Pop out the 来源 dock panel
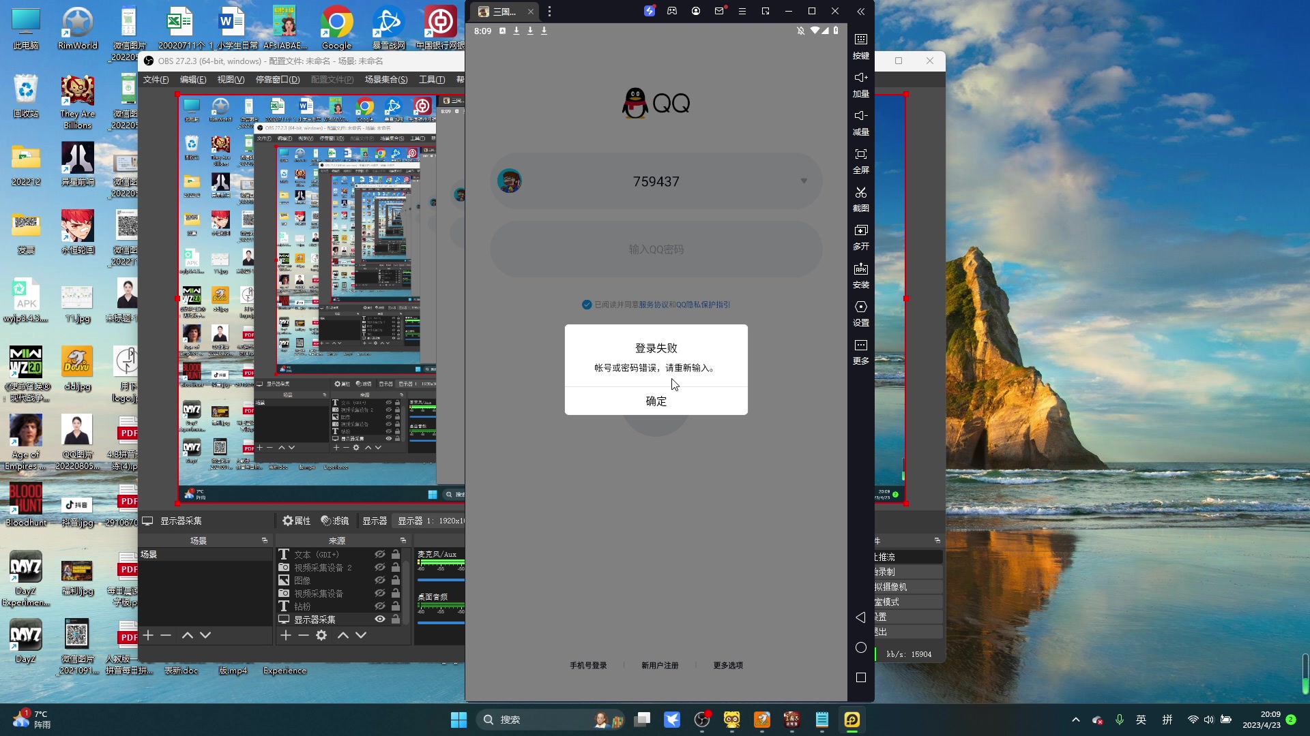 403,540
